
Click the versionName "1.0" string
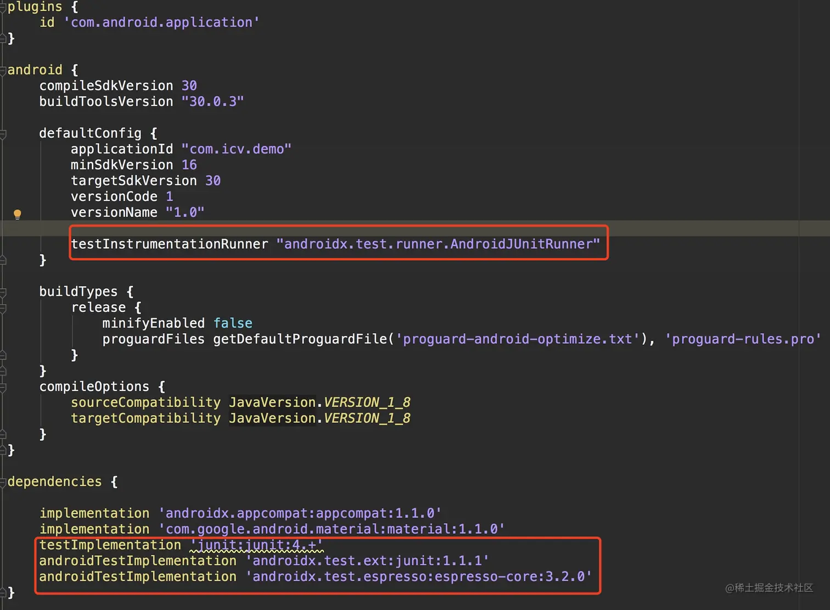click(x=185, y=212)
